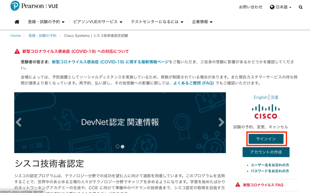Click the red COVID-19 warning triangle icon
The image size is (310, 193).
[17, 51]
